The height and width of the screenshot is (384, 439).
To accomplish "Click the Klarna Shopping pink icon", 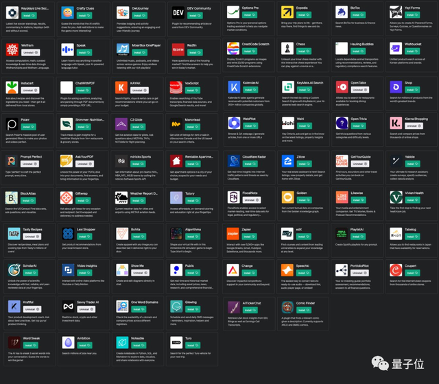I will (x=396, y=123).
